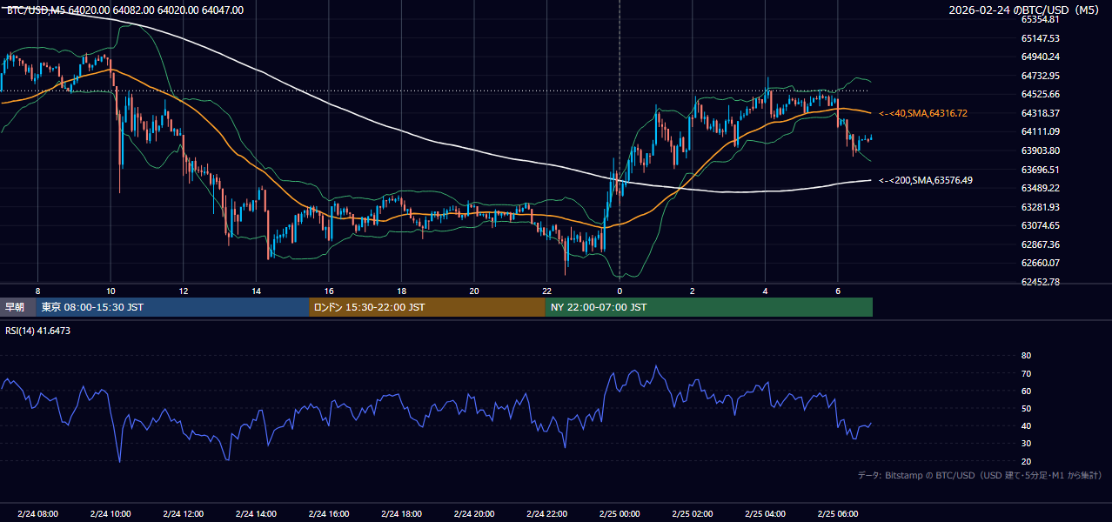Viewport: 1112px width, 522px height.
Task: Click bottom time label 2/25 02:00
Action: pos(692,513)
